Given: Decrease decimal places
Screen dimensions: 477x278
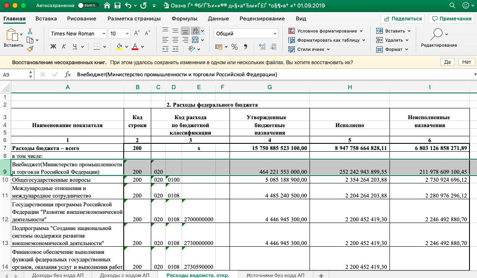Looking at the screenshot, I should (x=273, y=47).
